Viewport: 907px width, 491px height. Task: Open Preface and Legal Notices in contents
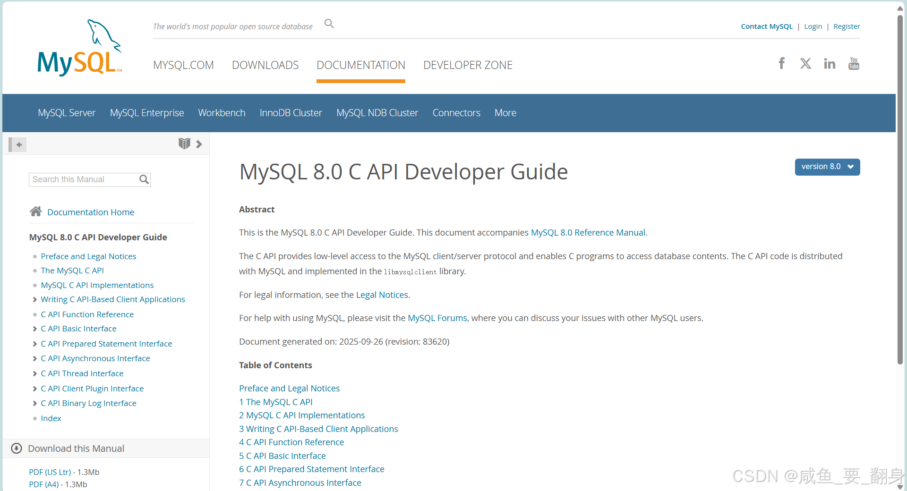click(289, 389)
